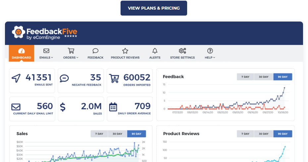Click the paper plane Emails Sent icon

pos(16,78)
